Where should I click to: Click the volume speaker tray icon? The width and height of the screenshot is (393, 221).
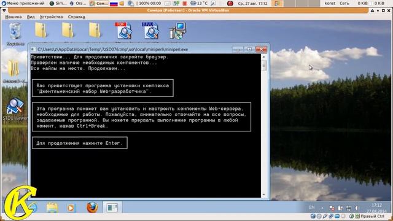(x=356, y=208)
